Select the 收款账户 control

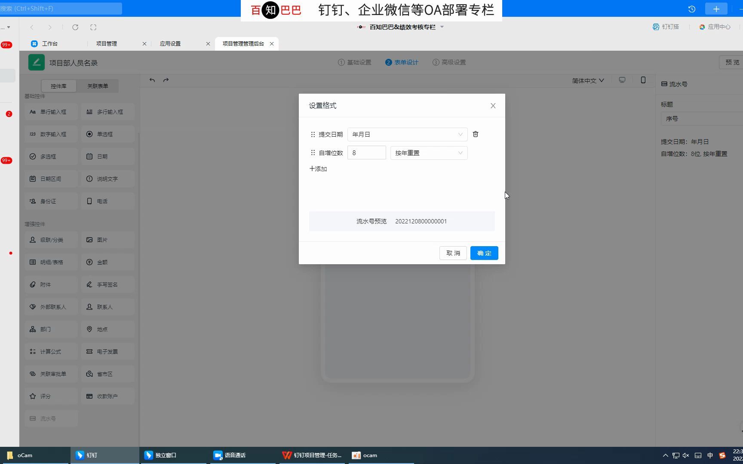pos(108,396)
